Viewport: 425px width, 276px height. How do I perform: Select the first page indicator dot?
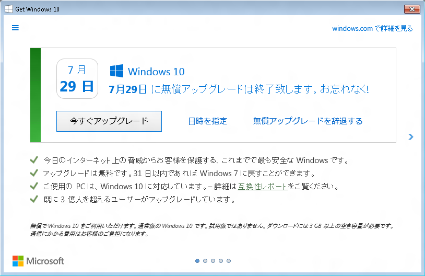click(197, 261)
